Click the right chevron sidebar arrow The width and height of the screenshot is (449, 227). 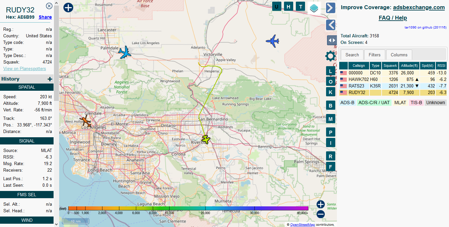pyautogui.click(x=330, y=8)
